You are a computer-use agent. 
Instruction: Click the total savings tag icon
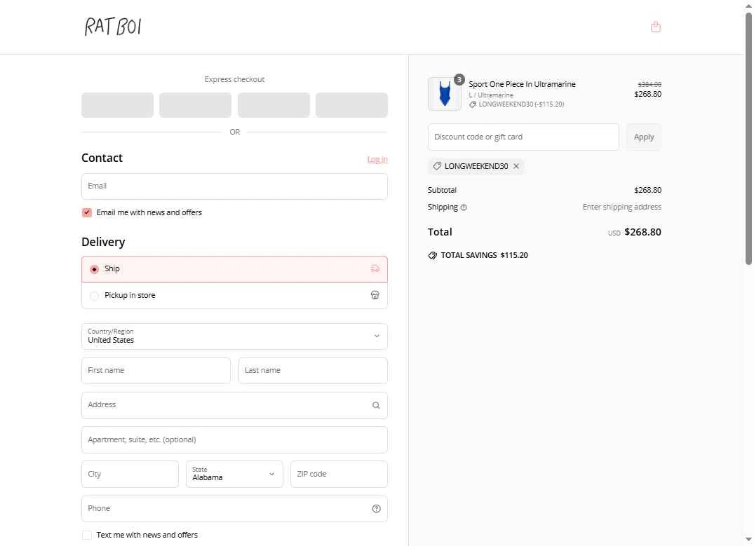433,255
